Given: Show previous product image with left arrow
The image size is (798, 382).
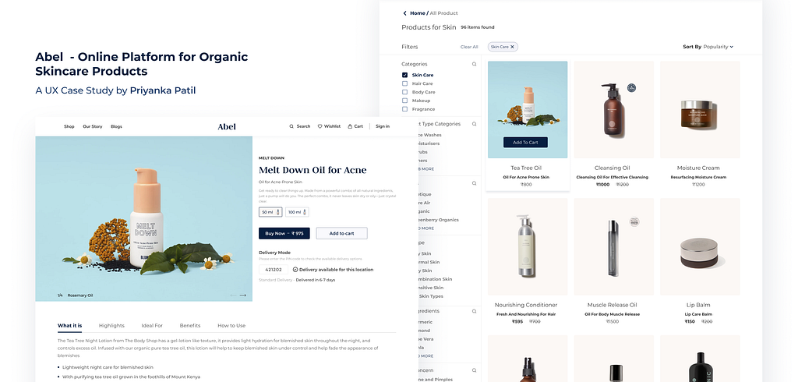Looking at the screenshot, I should tap(233, 295).
